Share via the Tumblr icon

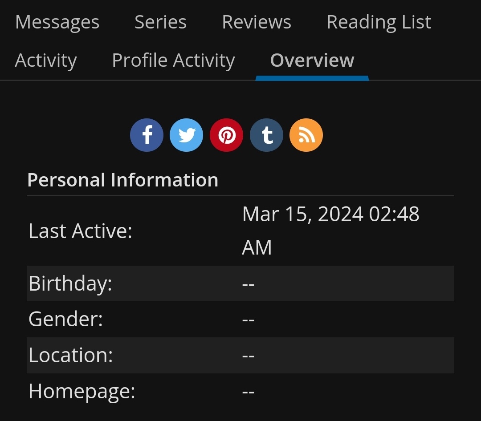click(266, 135)
